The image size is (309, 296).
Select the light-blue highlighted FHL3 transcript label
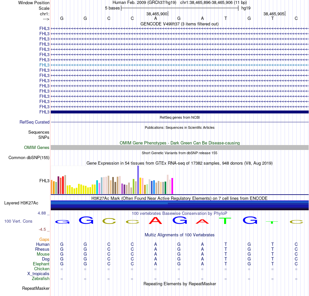(x=44, y=65)
